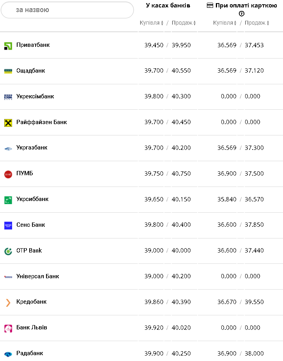
Task: Click the Банк Львів pink logo icon
Action: point(8,328)
